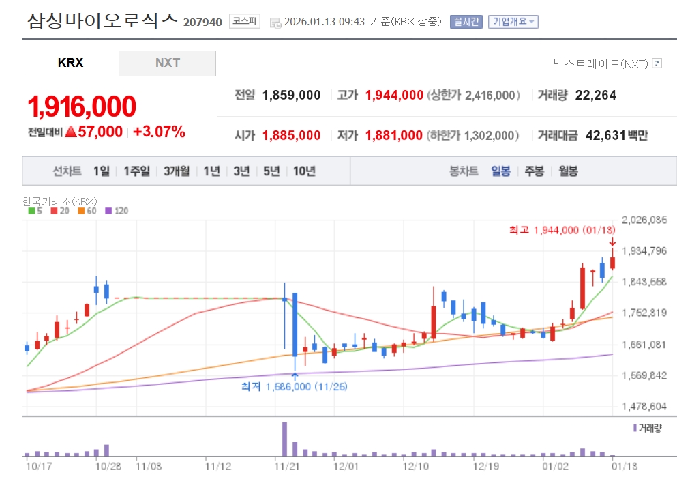Click the purple 거래량 volume legend swatch
Screen dimensions: 677x490
coord(635,428)
